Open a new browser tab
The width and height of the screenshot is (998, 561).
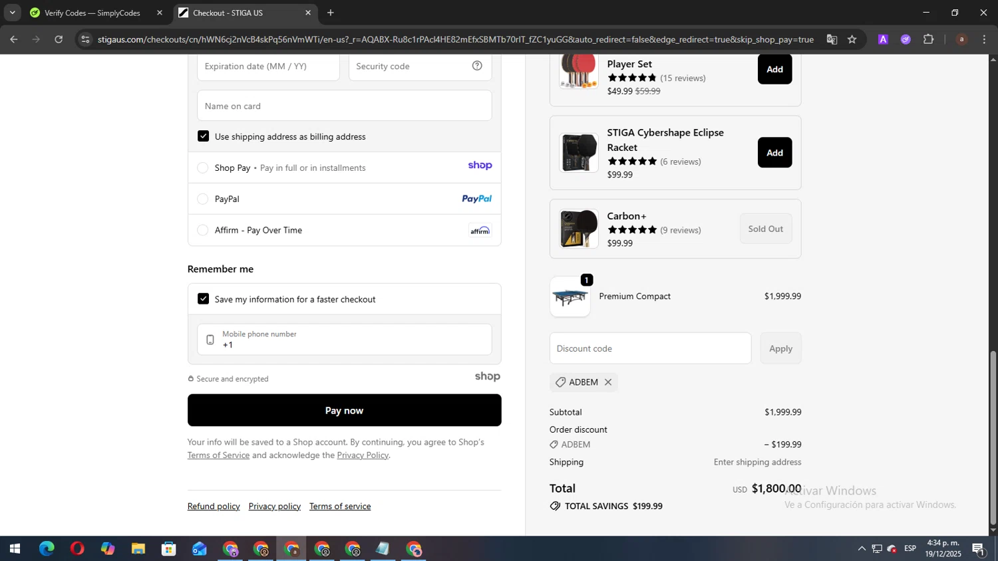(x=331, y=13)
